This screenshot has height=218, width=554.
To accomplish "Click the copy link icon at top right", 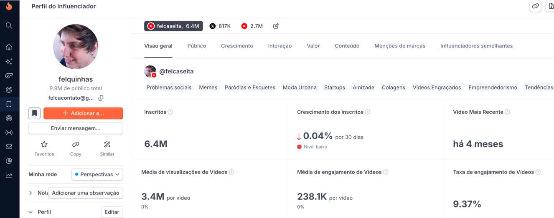I will (535, 6).
